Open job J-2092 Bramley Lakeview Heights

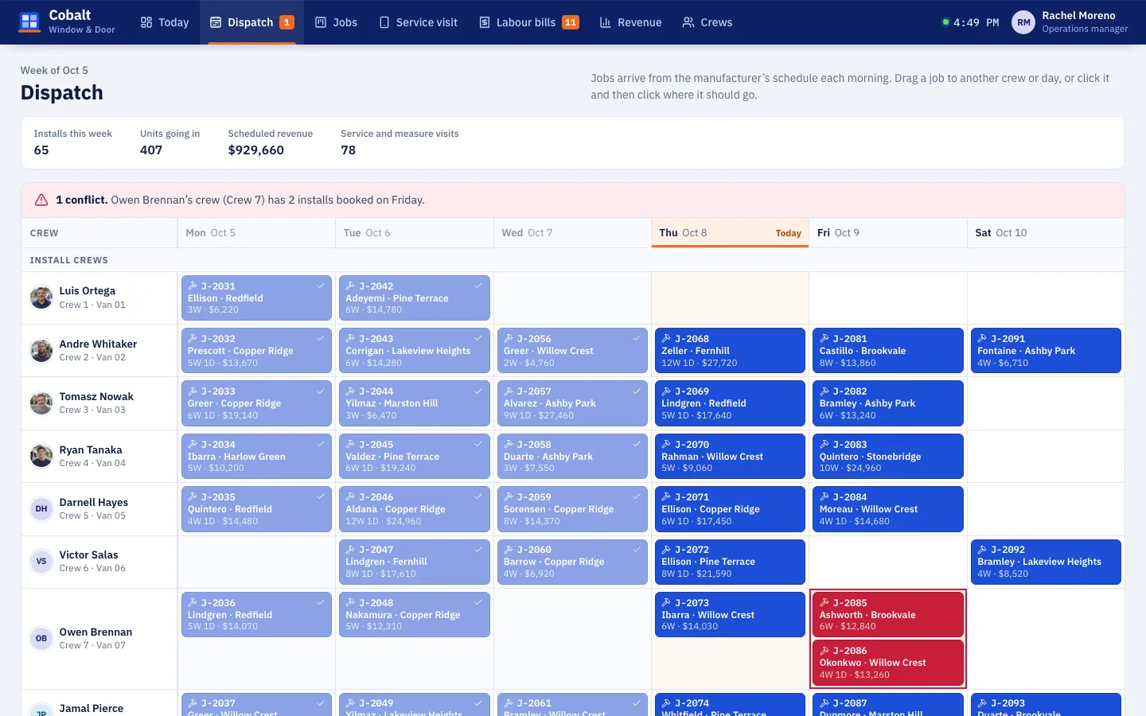click(1046, 562)
